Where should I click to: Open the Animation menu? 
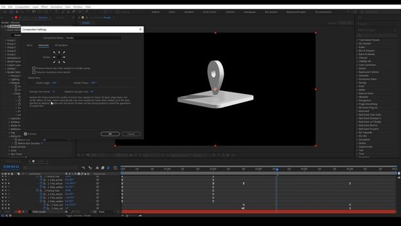pyautogui.click(x=56, y=7)
